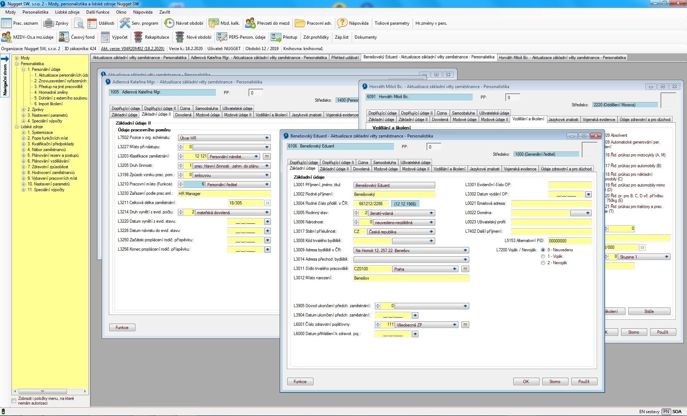Click the Zprávy printer icon

48,23
